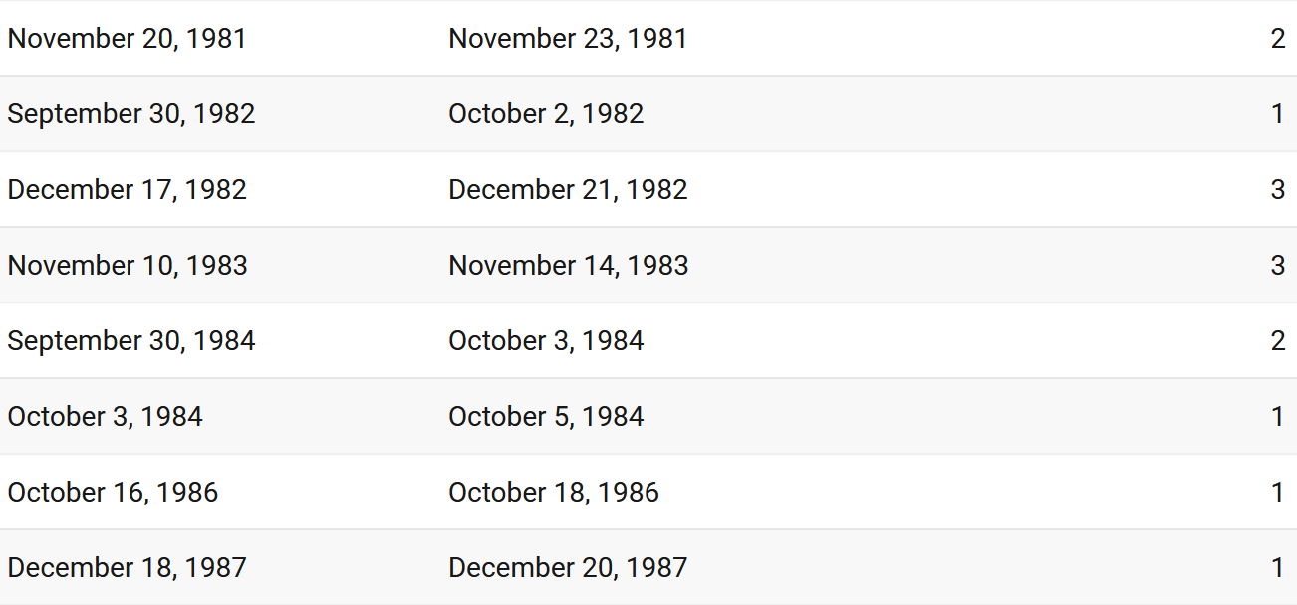Select the December 17, 1982 row
The image size is (1297, 605).
pyautogui.click(x=648, y=190)
